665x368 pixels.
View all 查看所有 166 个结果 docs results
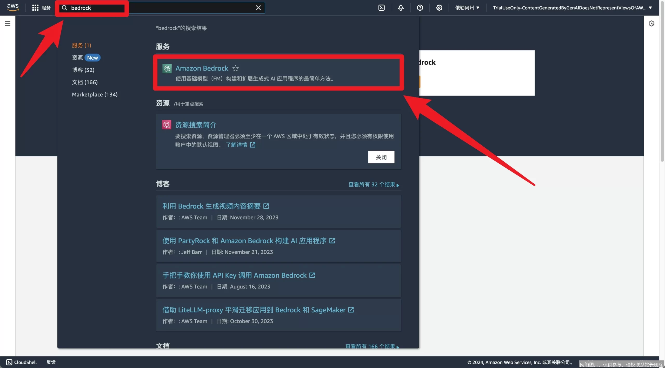372,346
